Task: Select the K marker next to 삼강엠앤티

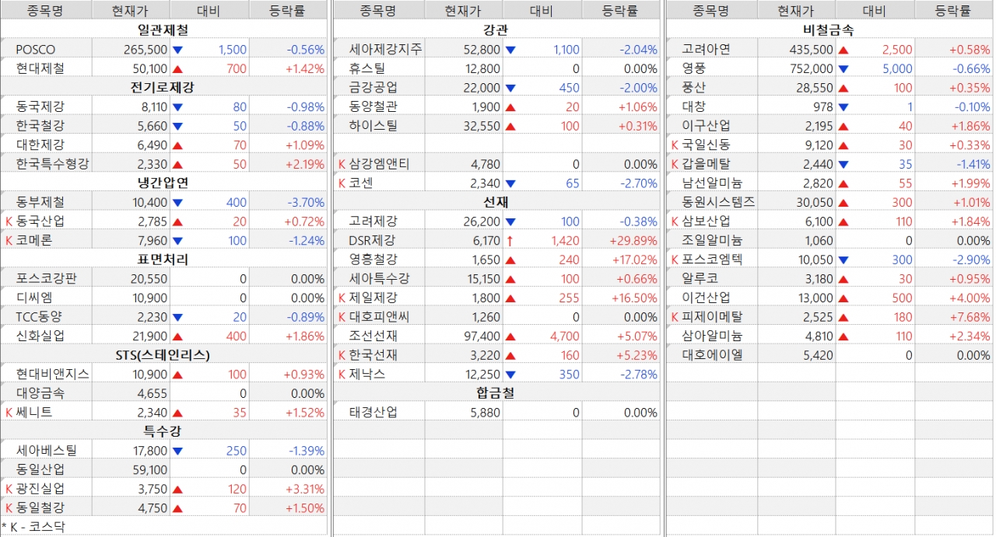Action: [342, 164]
